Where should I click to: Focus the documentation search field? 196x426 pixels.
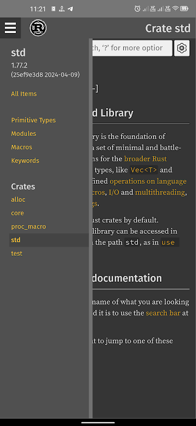coord(132,48)
